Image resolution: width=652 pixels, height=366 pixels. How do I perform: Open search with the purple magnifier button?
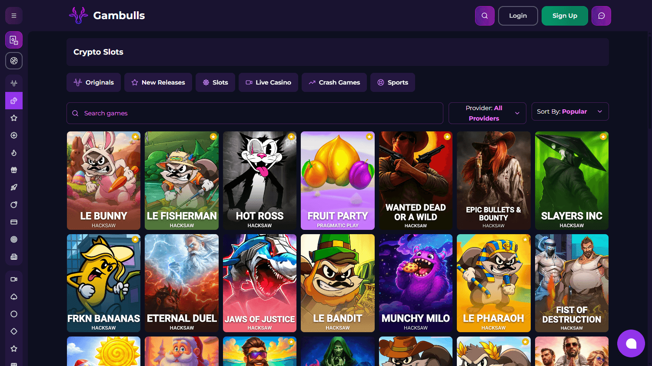click(x=485, y=16)
